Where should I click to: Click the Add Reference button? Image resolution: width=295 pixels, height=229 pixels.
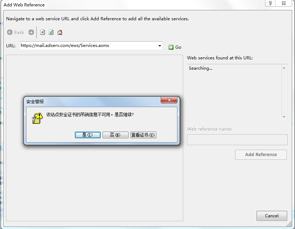[x=261, y=154]
